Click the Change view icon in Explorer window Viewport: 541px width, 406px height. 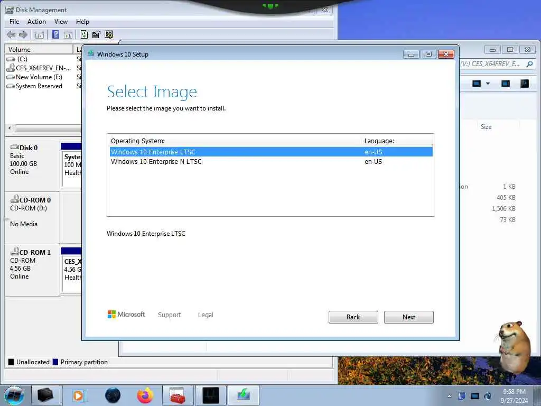tap(477, 84)
